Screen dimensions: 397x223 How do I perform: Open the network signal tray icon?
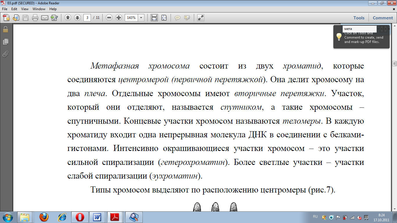coord(352,217)
